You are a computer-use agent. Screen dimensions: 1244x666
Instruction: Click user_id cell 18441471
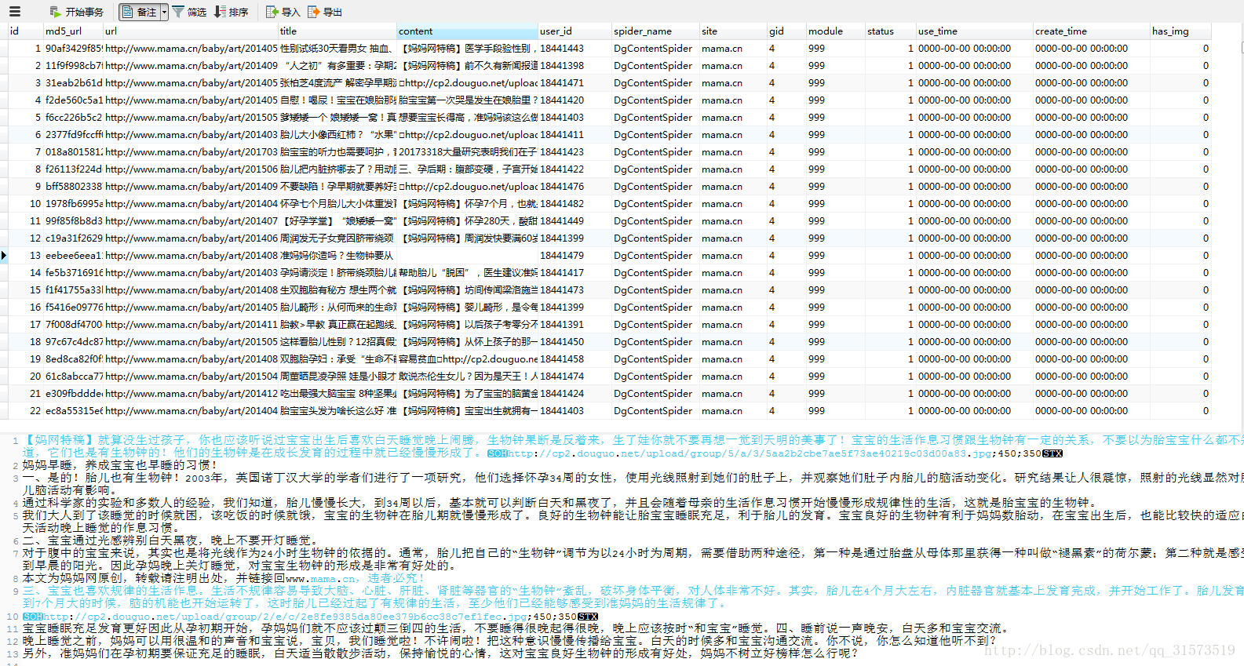coord(575,83)
